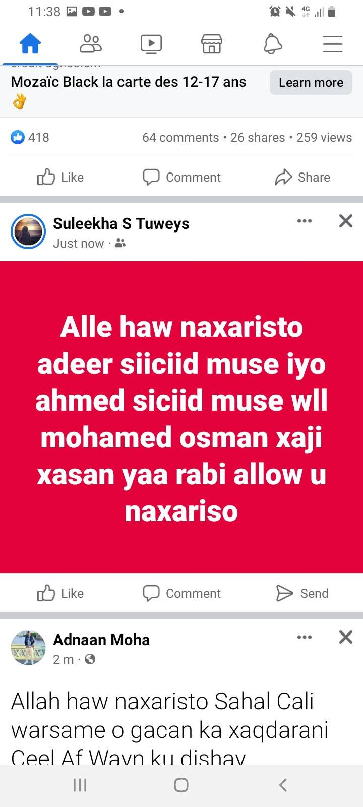Image resolution: width=363 pixels, height=807 pixels.
Task: Share the Mozaïc Black ad
Action: (302, 177)
